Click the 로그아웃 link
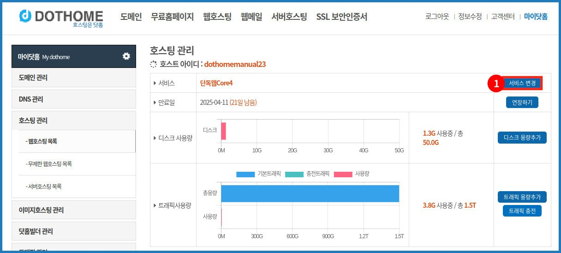 pyautogui.click(x=437, y=17)
